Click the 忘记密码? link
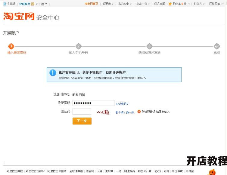Screen dimensions: 227x175 click(122, 104)
